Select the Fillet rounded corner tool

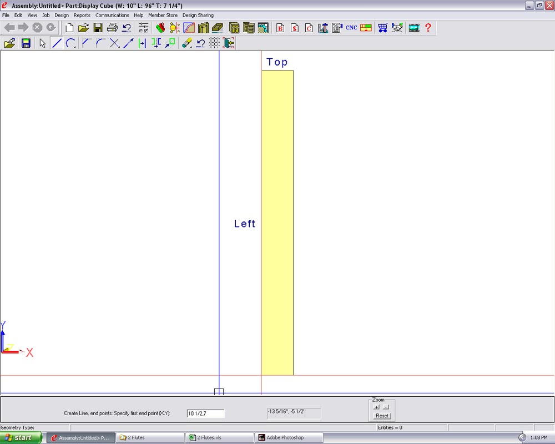[x=100, y=43]
